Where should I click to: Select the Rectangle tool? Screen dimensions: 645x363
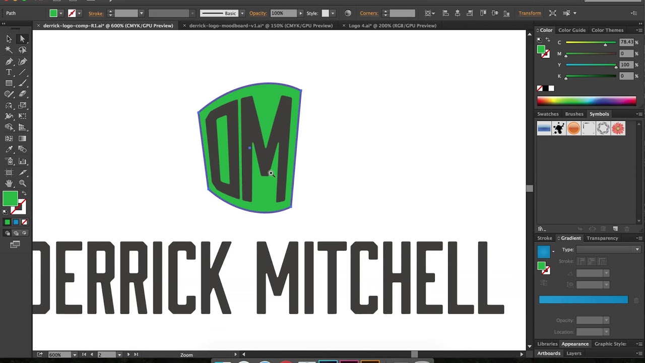pos(9,83)
